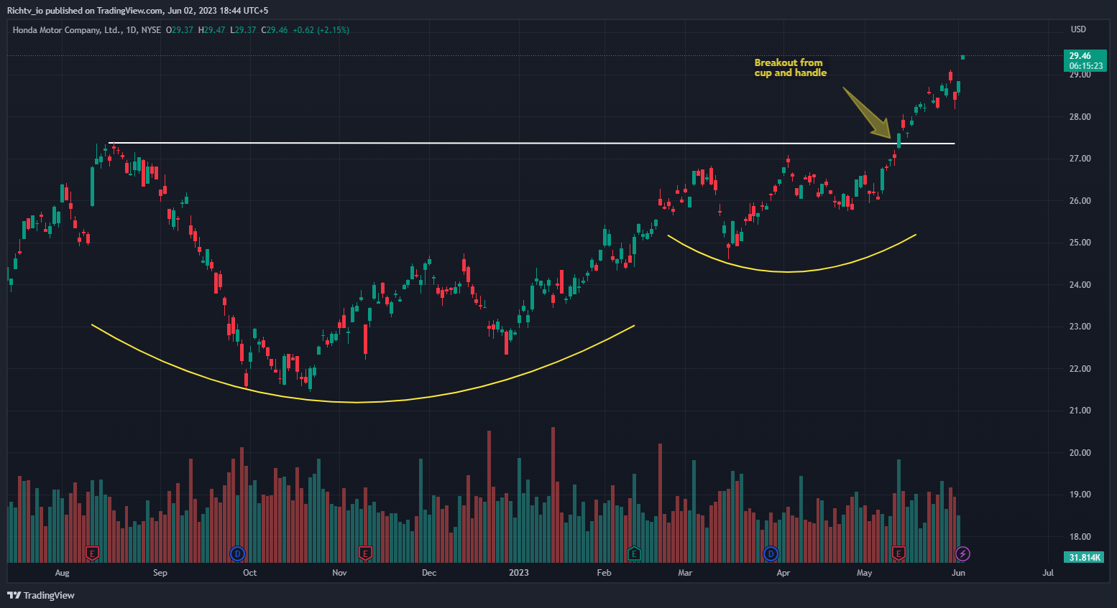Click the 27.00 price axis label
The image size is (1117, 608).
tap(1080, 159)
